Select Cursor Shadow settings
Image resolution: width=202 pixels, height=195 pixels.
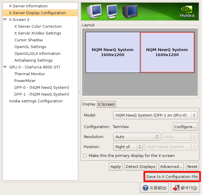point(29,40)
